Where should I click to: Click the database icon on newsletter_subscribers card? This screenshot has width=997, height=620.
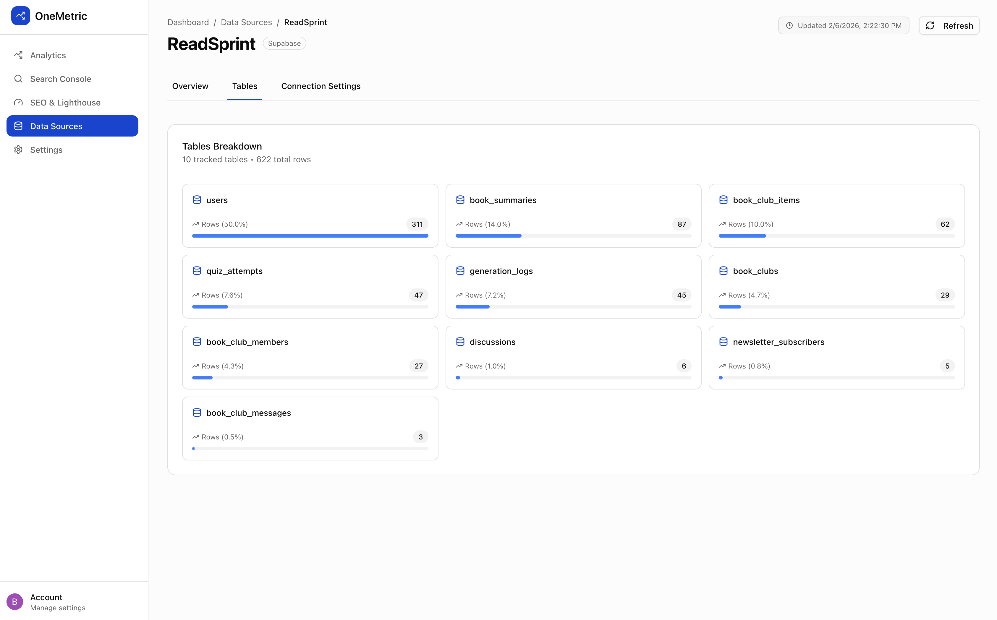pyautogui.click(x=723, y=341)
